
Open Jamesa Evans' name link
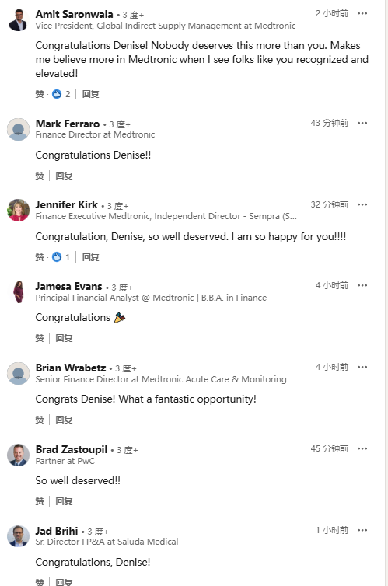click(x=68, y=286)
